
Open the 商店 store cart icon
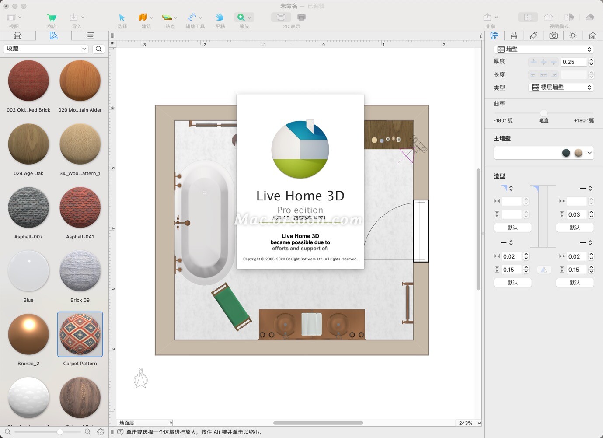tap(52, 18)
